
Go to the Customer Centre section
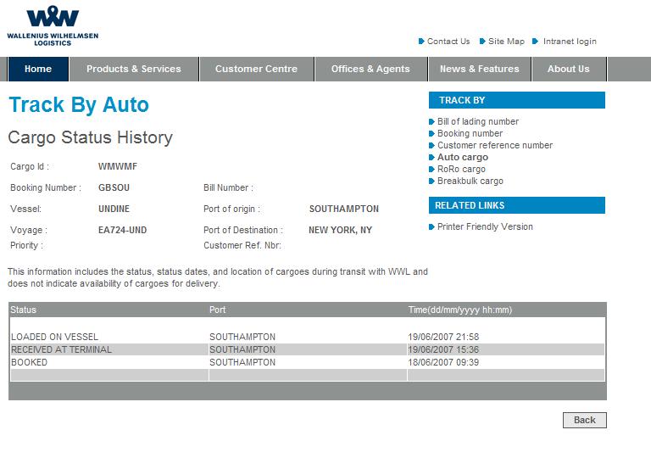(x=257, y=69)
